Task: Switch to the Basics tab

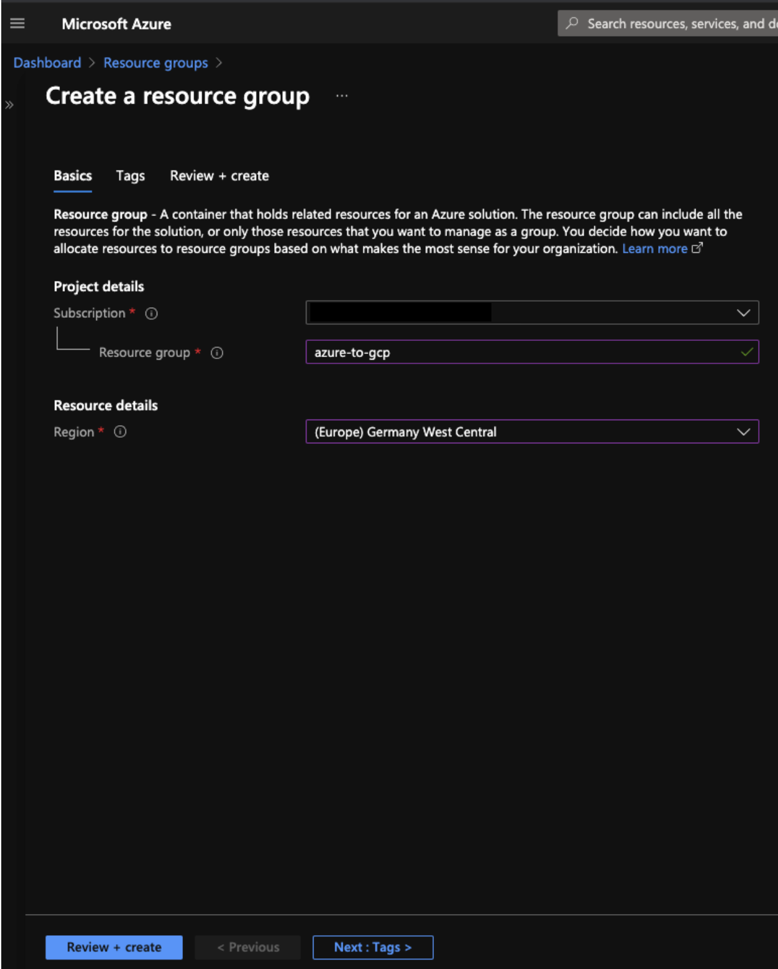Action: (72, 176)
